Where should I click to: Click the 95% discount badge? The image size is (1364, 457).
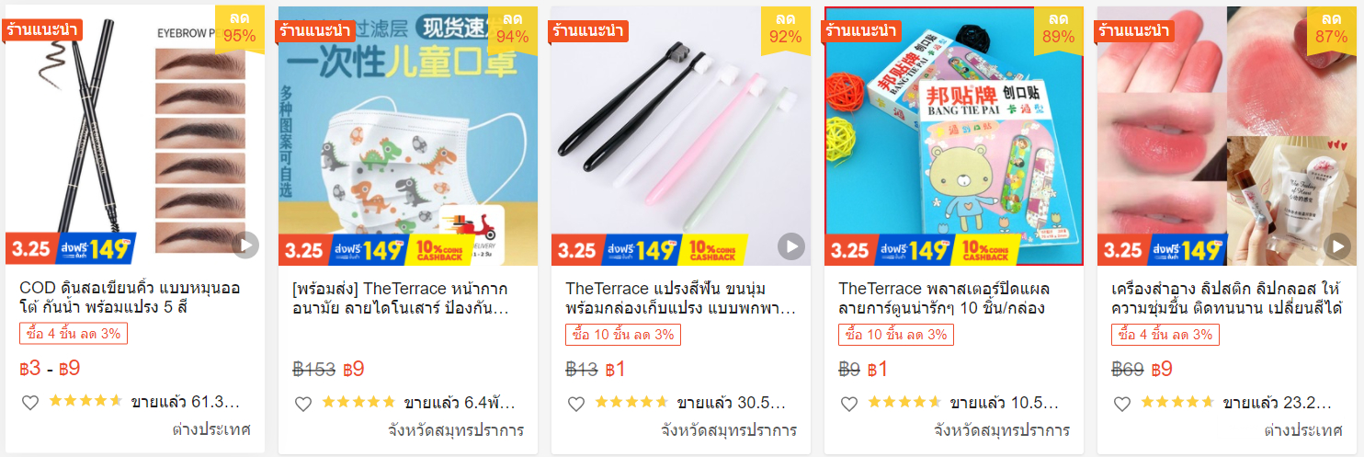pos(240,28)
